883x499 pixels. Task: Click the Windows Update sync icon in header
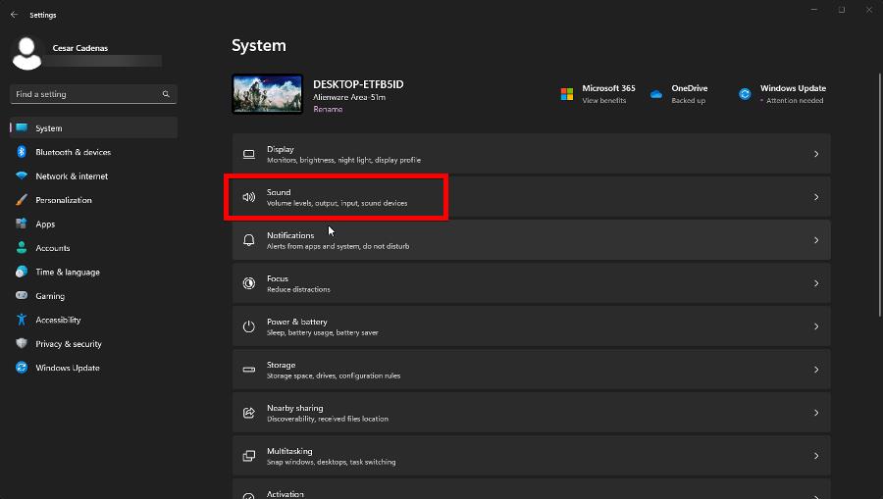tap(745, 94)
